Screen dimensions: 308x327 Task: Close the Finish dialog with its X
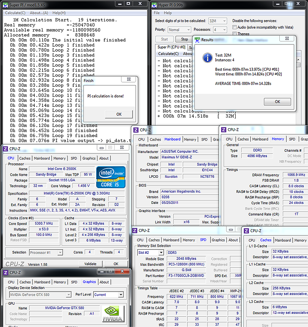pyautogui.click(x=129, y=79)
